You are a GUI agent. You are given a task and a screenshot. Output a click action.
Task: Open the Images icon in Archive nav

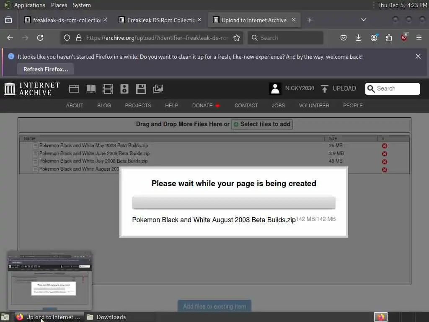click(x=158, y=89)
